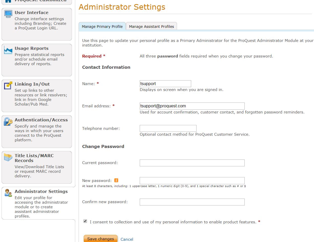Click into the Email address field
The height and width of the screenshot is (242, 314).
pyautogui.click(x=192, y=106)
